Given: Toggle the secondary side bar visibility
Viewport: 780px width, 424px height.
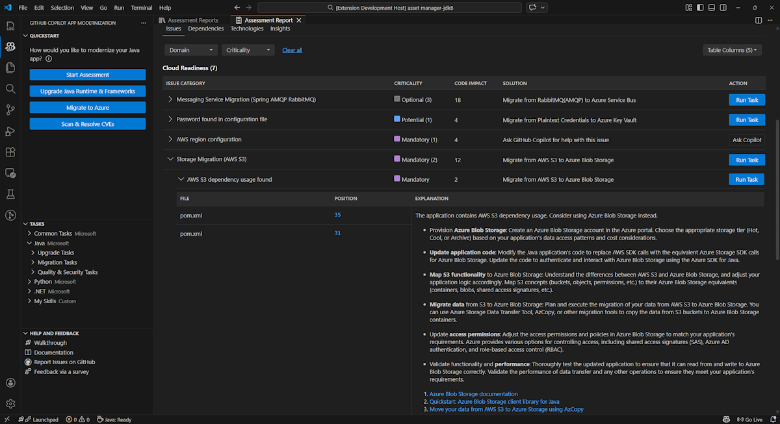Looking at the screenshot, I should pyautogui.click(x=724, y=8).
